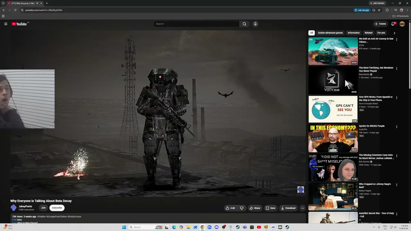
Task: Click the Ask Gemini button
Action: [377, 3]
